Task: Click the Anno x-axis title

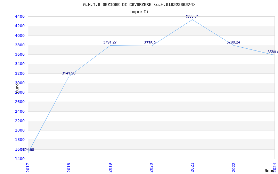Action: coord(270,171)
